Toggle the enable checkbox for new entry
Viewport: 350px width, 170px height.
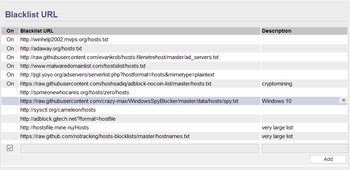coord(10,148)
